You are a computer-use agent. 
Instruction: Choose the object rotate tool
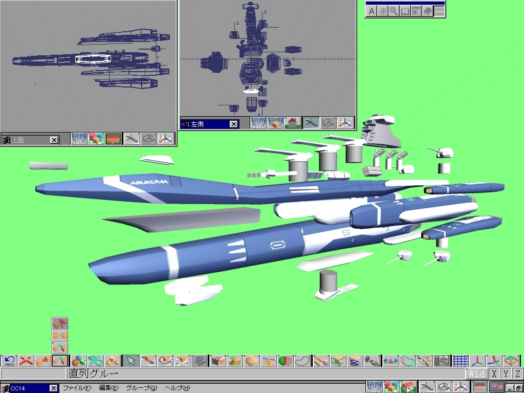(165, 361)
